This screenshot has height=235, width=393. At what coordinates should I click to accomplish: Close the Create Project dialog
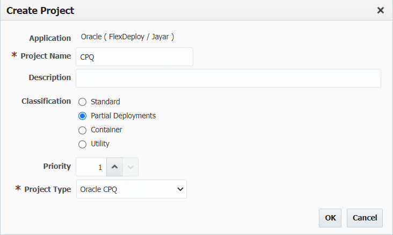point(381,10)
